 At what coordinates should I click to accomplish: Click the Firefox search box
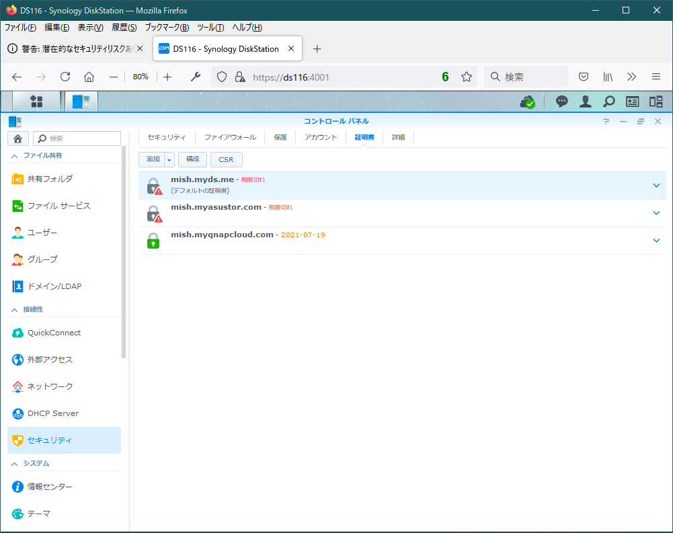[x=526, y=77]
